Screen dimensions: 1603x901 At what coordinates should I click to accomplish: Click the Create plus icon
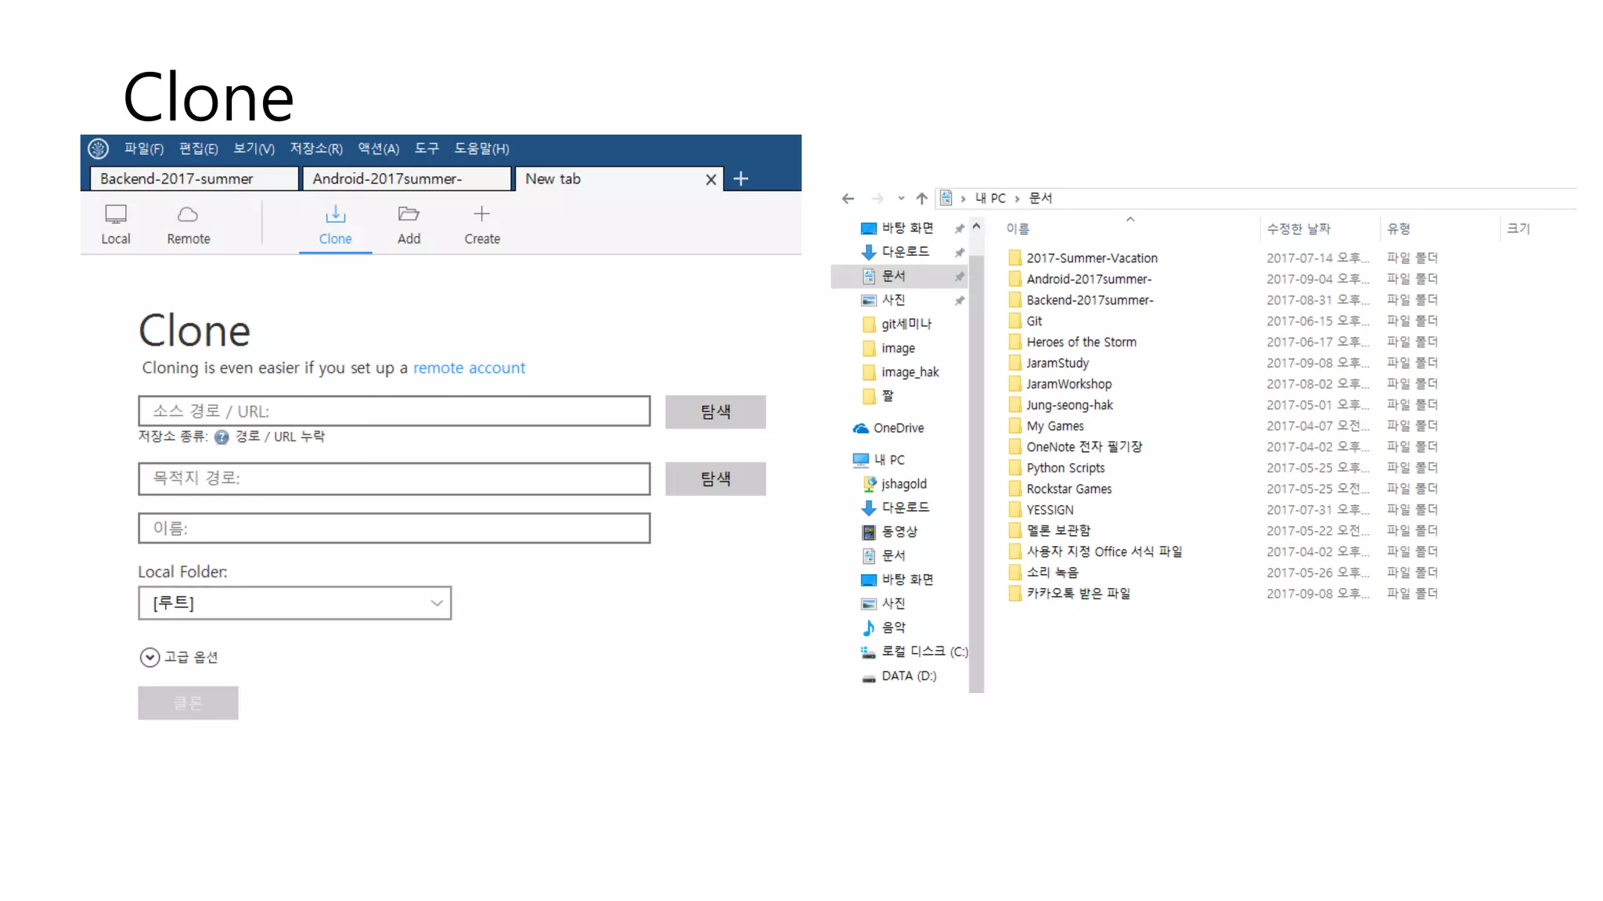pyautogui.click(x=481, y=214)
